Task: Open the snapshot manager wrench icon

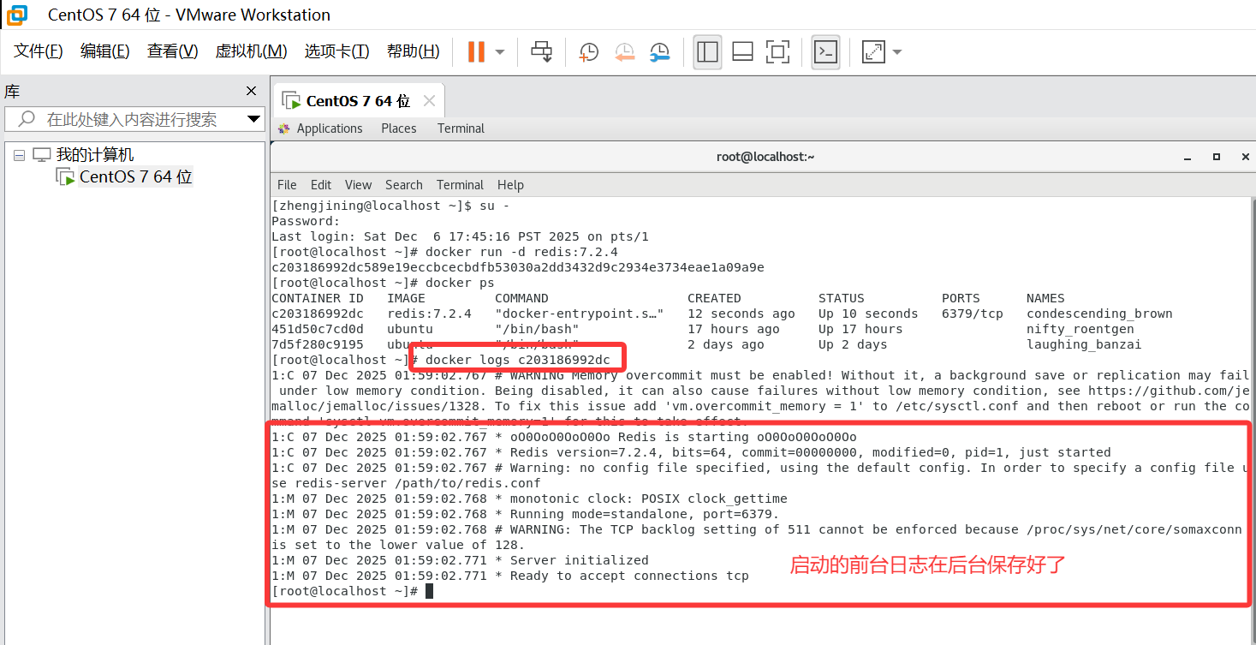Action: tap(659, 51)
